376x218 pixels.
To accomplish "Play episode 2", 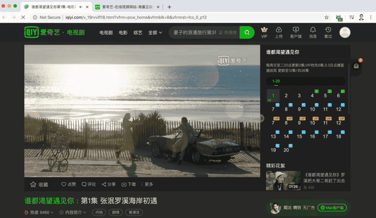I will [x=286, y=95].
